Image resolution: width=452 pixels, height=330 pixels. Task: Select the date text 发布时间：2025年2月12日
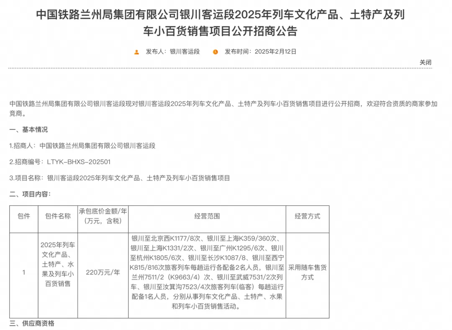pyautogui.click(x=261, y=52)
